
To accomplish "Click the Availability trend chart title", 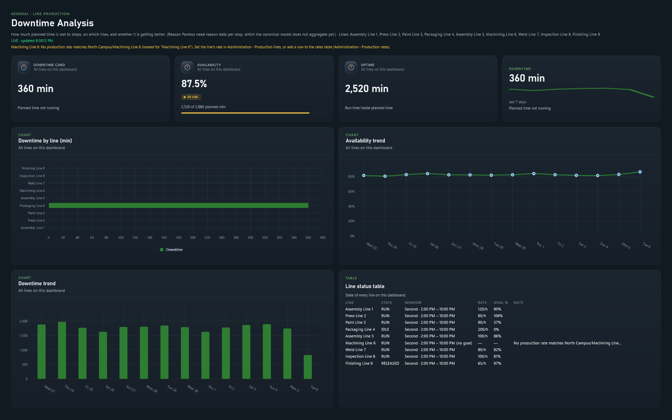I will 365,141.
